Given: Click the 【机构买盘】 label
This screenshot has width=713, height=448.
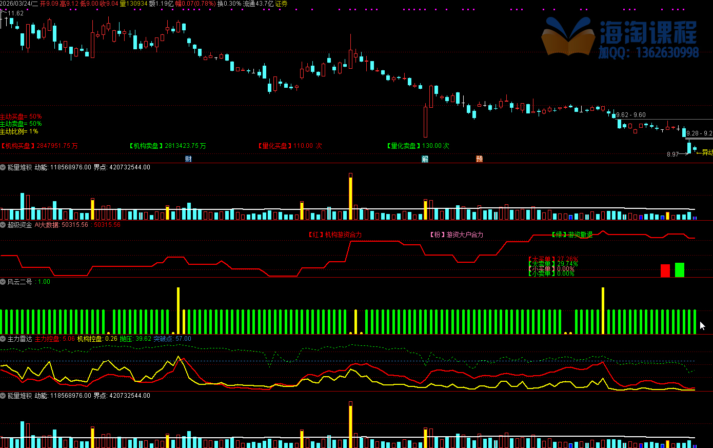Looking at the screenshot, I should [18, 146].
